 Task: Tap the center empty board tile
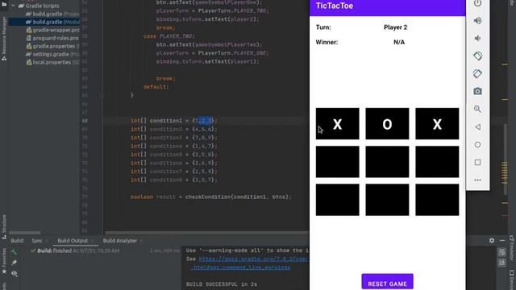point(387,162)
